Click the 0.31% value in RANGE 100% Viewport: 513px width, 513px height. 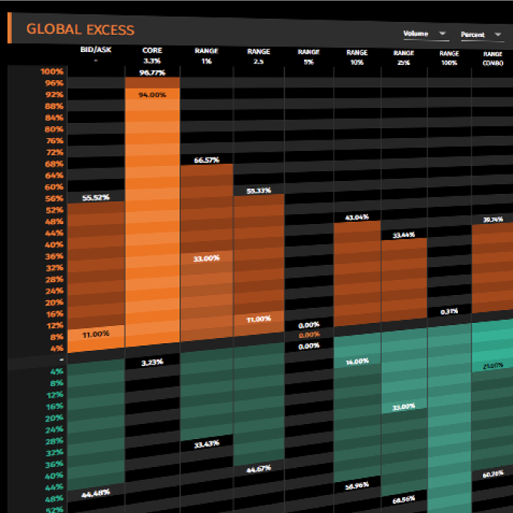(449, 312)
